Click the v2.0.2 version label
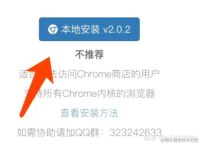Viewport: 203px width, 147px height. point(117,30)
